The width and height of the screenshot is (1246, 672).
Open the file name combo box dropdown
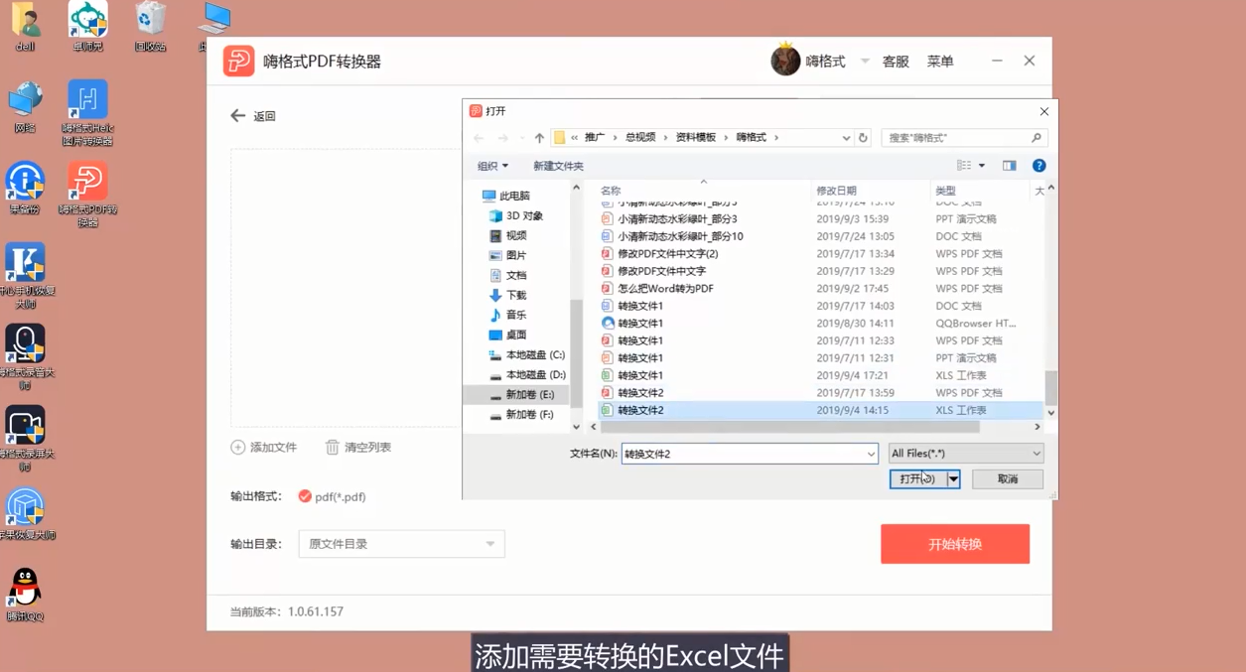[871, 454]
